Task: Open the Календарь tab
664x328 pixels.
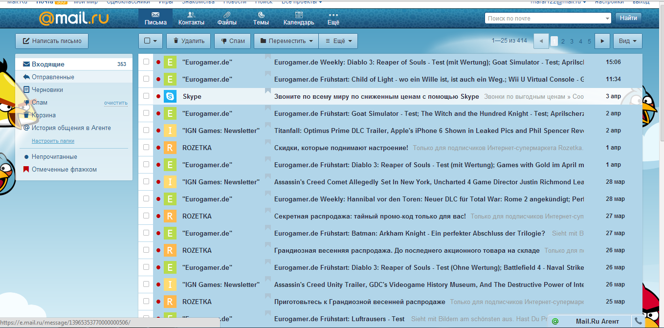Action: [x=299, y=19]
